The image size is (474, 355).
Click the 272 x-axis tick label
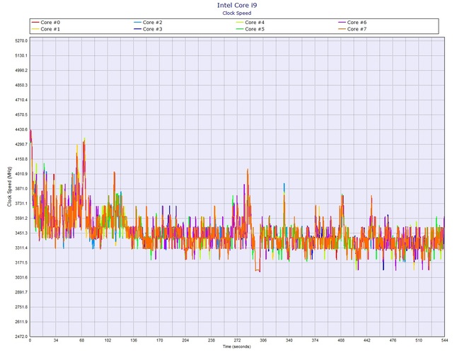[x=237, y=340]
